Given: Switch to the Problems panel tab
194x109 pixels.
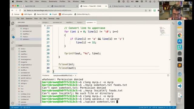Looking at the screenshot, I should pos(46,75).
